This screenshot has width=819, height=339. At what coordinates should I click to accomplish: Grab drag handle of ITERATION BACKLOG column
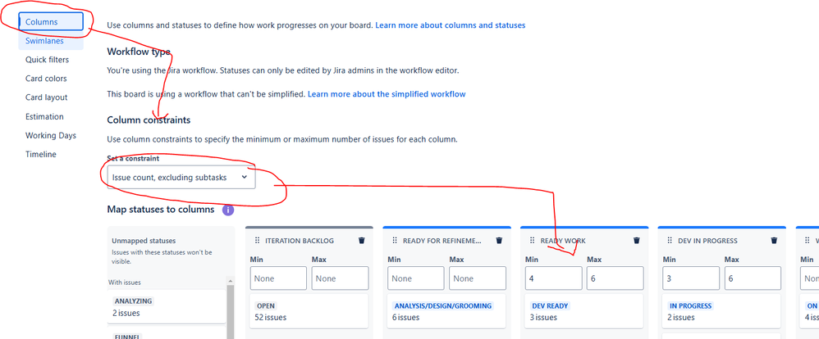pos(257,241)
